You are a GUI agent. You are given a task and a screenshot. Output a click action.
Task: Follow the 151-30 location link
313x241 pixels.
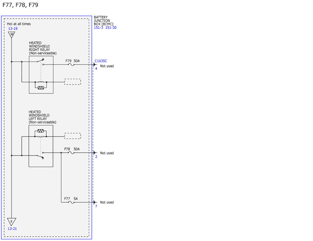[x=111, y=28]
